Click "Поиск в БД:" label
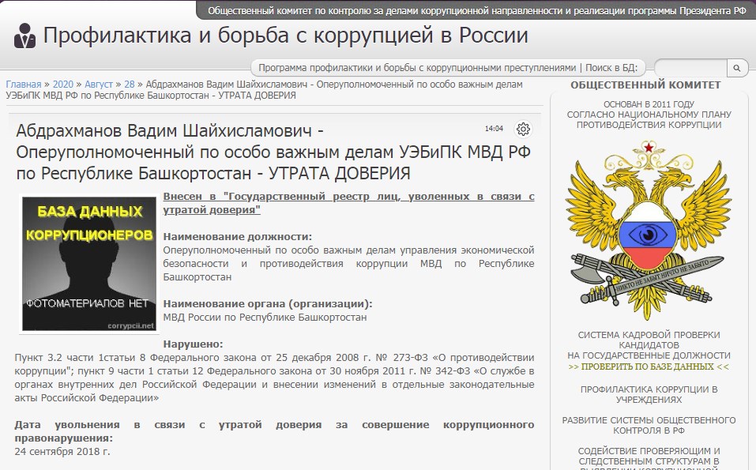756x470 pixels. pos(611,68)
